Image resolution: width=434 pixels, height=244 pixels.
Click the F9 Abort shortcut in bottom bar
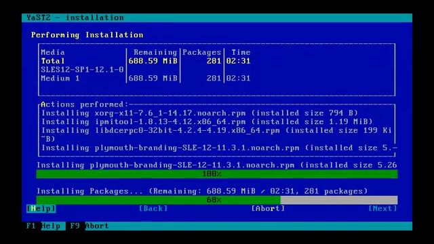(90, 226)
